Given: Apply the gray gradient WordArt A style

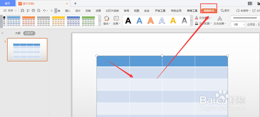Looking at the screenshot, I should coord(184,20).
